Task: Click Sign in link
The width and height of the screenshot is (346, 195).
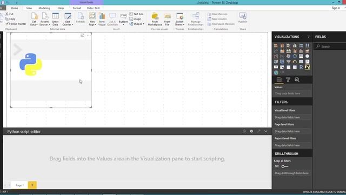Action: click(x=336, y=8)
